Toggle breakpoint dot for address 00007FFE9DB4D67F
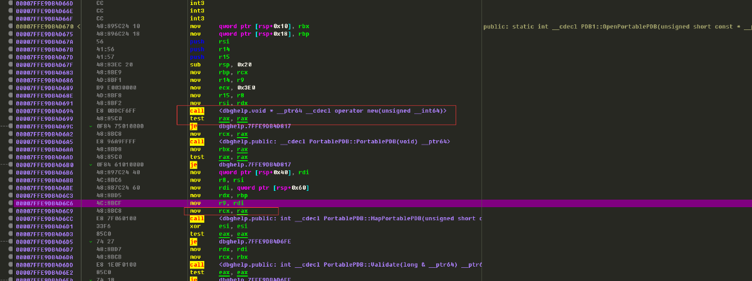Viewport: 752px width, 281px height. coord(11,64)
